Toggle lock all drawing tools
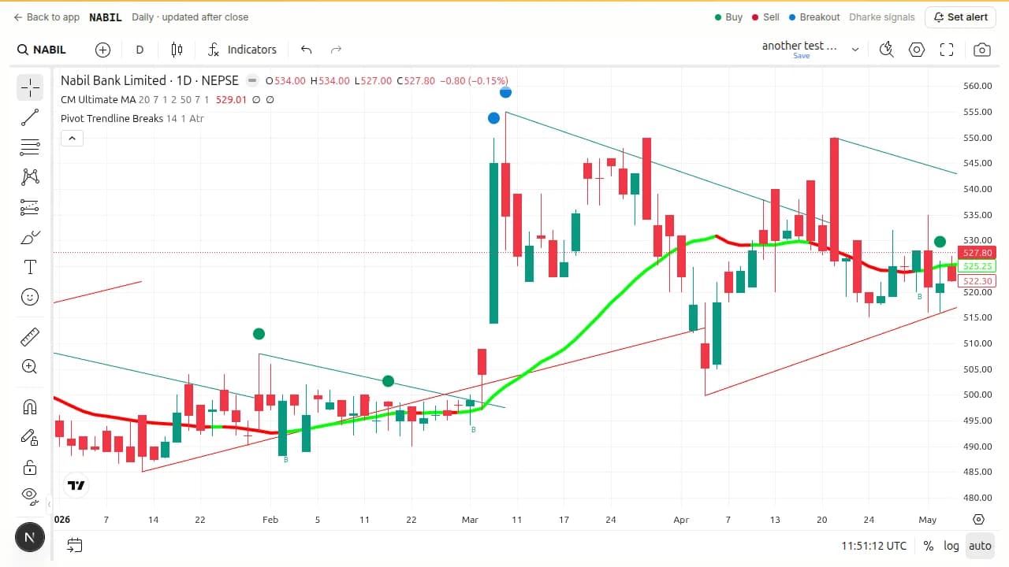 click(x=30, y=467)
